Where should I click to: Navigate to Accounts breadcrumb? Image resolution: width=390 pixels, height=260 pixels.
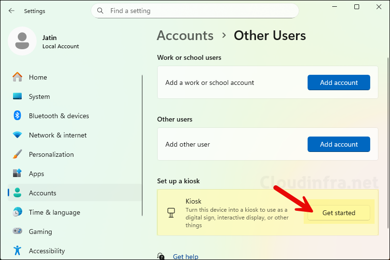[x=185, y=36]
